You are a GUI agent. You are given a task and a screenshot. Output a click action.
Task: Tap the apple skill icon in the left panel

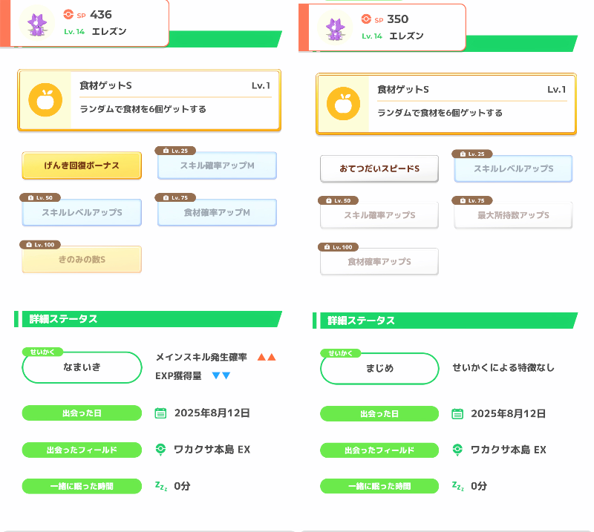coord(45,101)
